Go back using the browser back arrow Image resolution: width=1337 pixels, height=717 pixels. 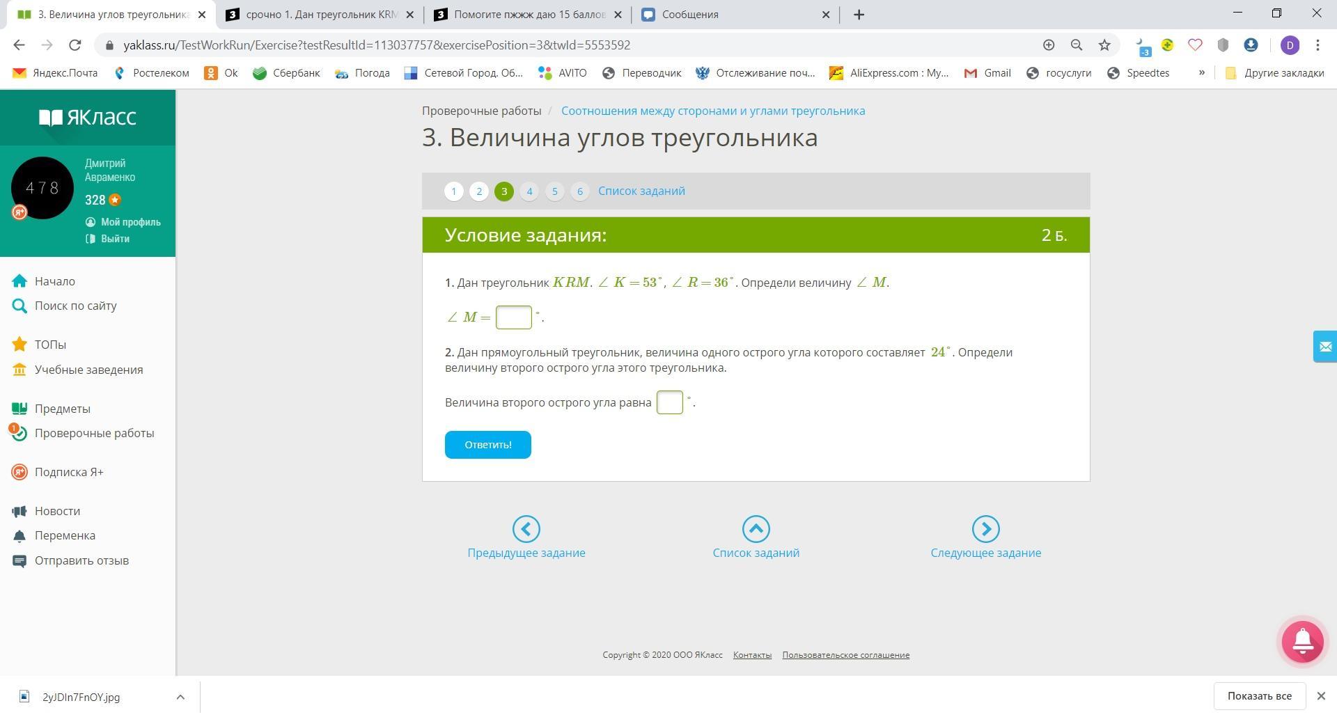pos(19,45)
